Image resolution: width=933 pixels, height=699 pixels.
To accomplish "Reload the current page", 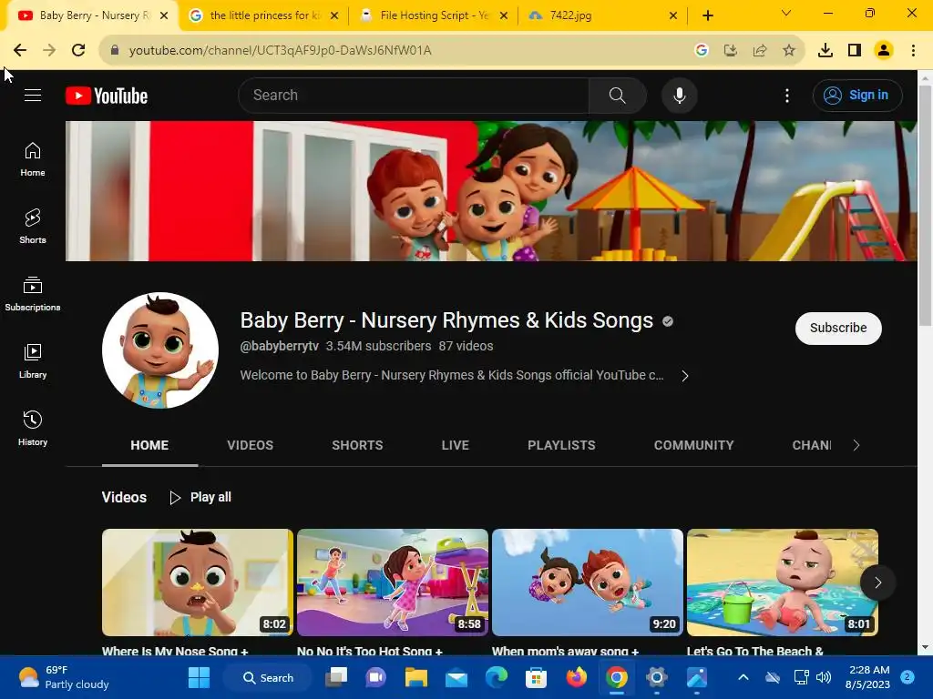I will [x=78, y=51].
